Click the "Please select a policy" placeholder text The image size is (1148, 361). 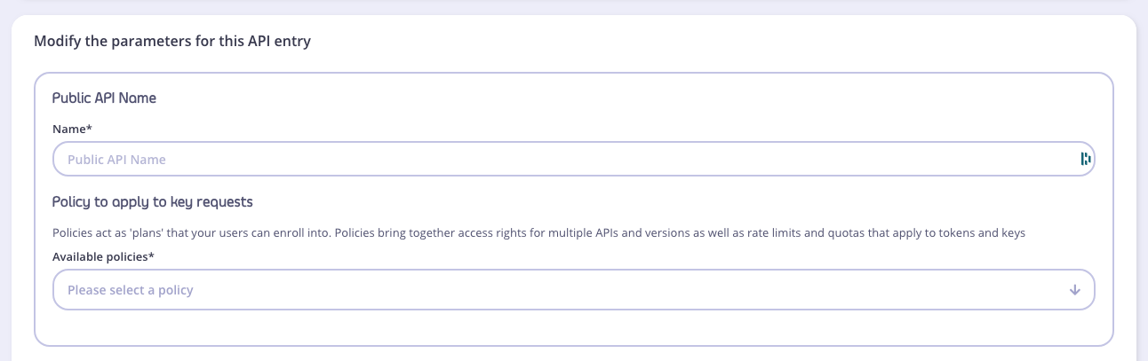(x=131, y=290)
